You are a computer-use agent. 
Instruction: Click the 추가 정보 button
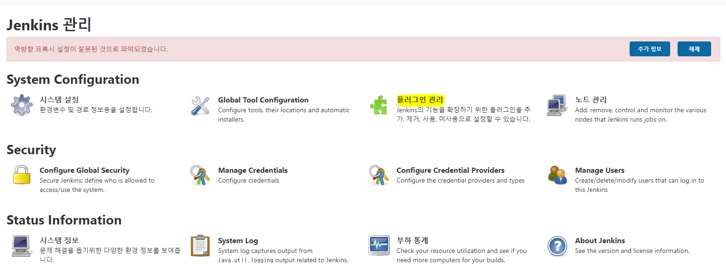tap(650, 49)
